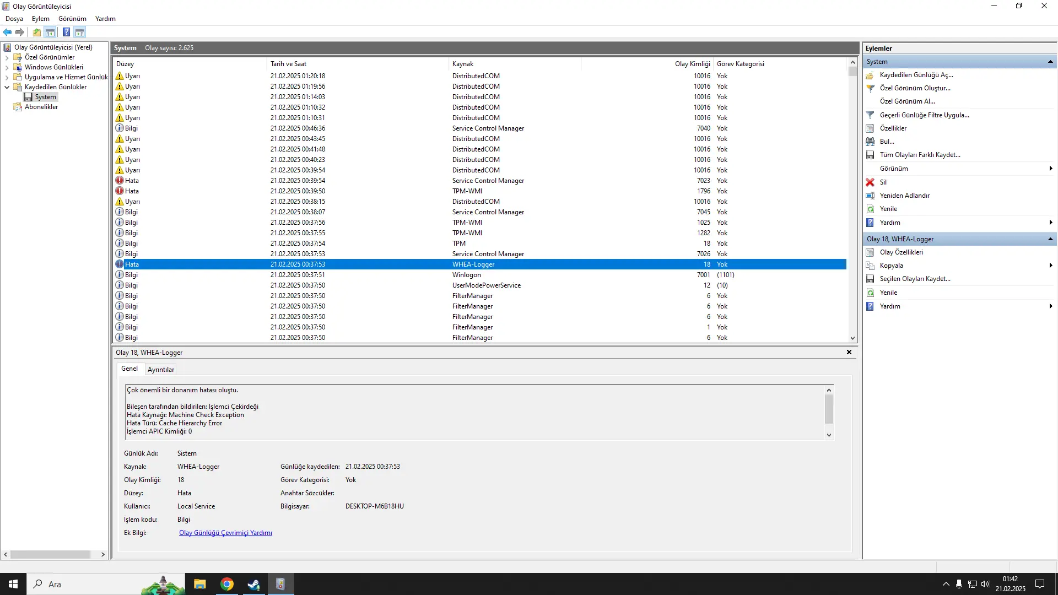
Task: Open the Görünüm submenu in actions pane
Action: click(x=959, y=169)
